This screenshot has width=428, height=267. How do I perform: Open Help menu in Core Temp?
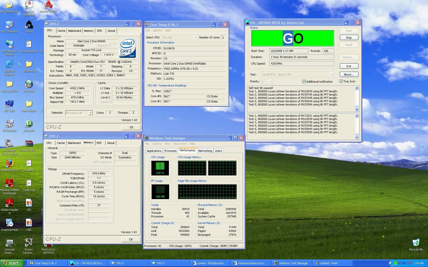click(x=168, y=30)
